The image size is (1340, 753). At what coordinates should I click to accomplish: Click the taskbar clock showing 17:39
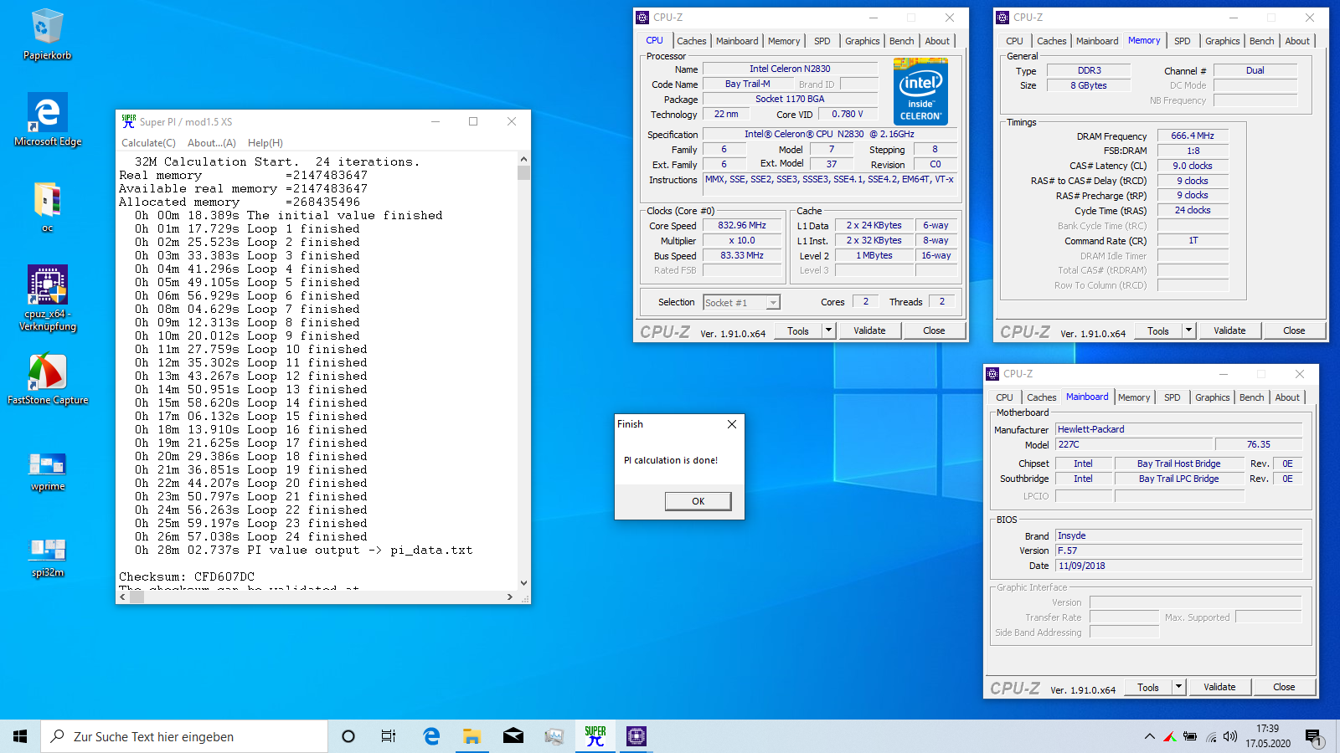click(1267, 736)
